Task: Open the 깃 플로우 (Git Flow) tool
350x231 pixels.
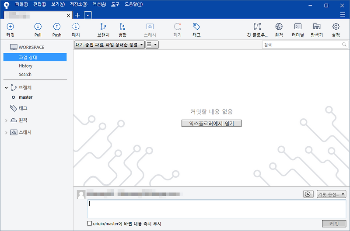Action: click(257, 27)
